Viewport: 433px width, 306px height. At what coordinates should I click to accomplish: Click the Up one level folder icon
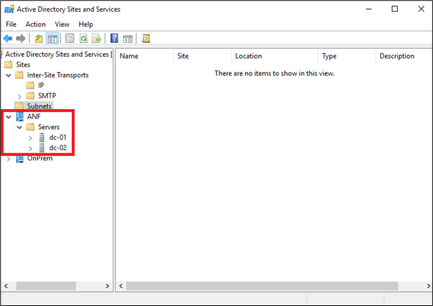coord(39,38)
